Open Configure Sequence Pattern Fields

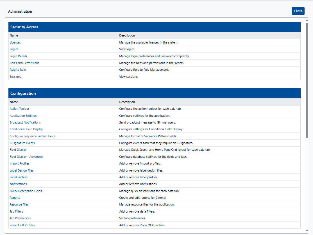[33, 136]
